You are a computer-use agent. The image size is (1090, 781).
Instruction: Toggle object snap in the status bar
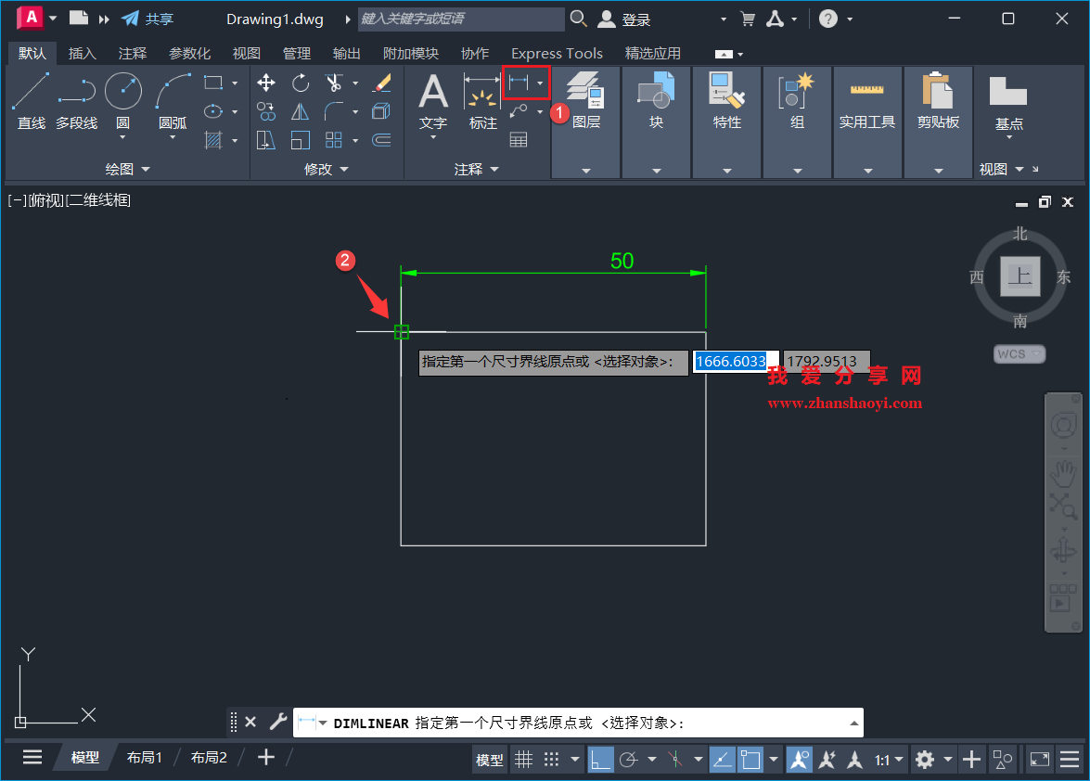(x=750, y=759)
